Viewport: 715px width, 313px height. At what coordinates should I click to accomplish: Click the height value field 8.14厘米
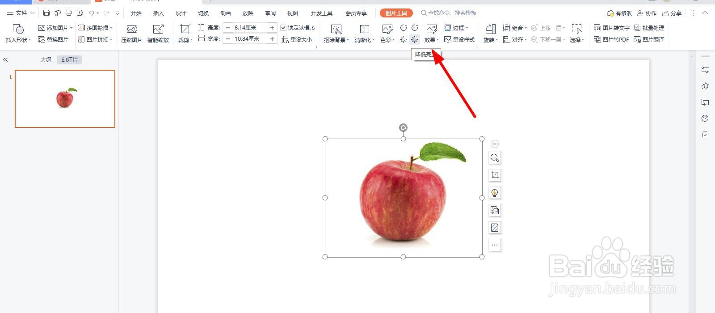(250, 28)
